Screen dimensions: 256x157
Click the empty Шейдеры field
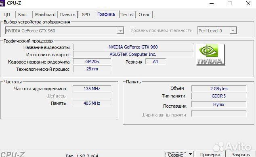point(92,96)
